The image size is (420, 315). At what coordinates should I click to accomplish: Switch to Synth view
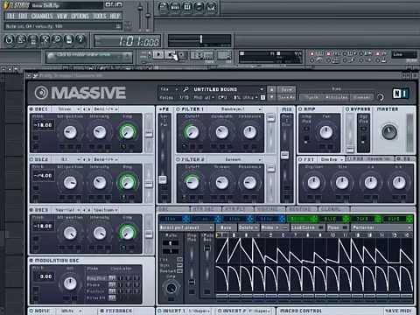click(x=311, y=97)
